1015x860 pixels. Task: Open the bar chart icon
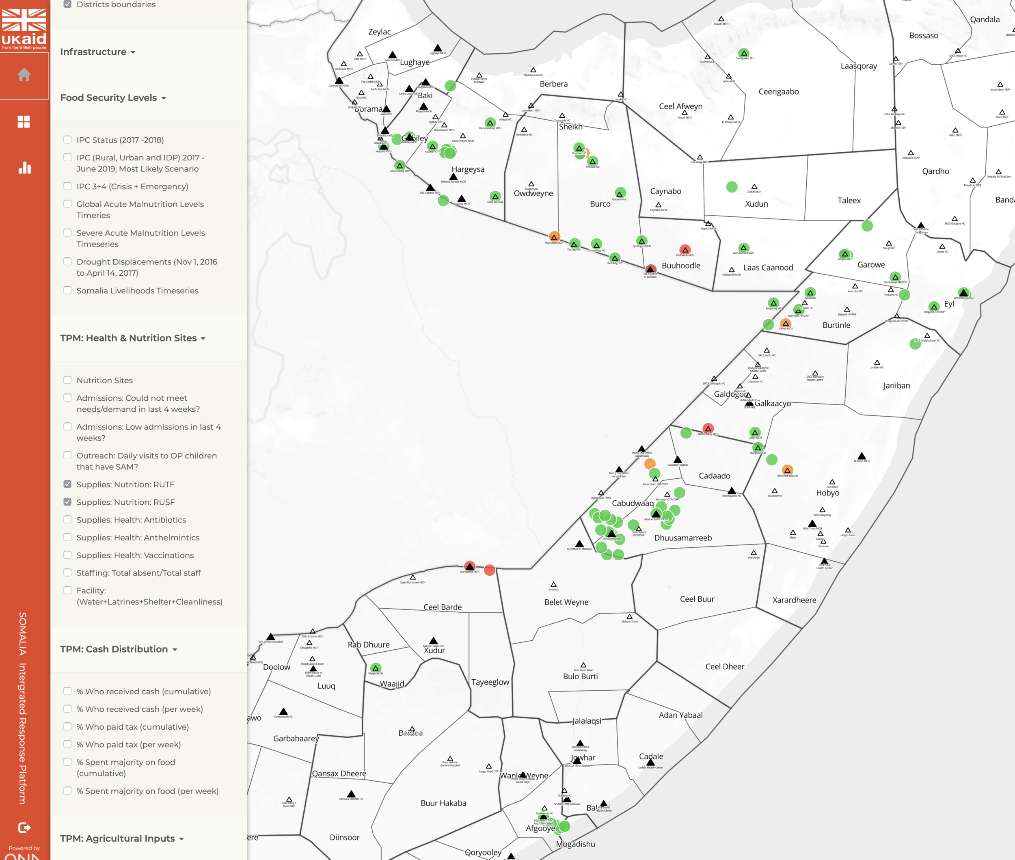point(24,168)
